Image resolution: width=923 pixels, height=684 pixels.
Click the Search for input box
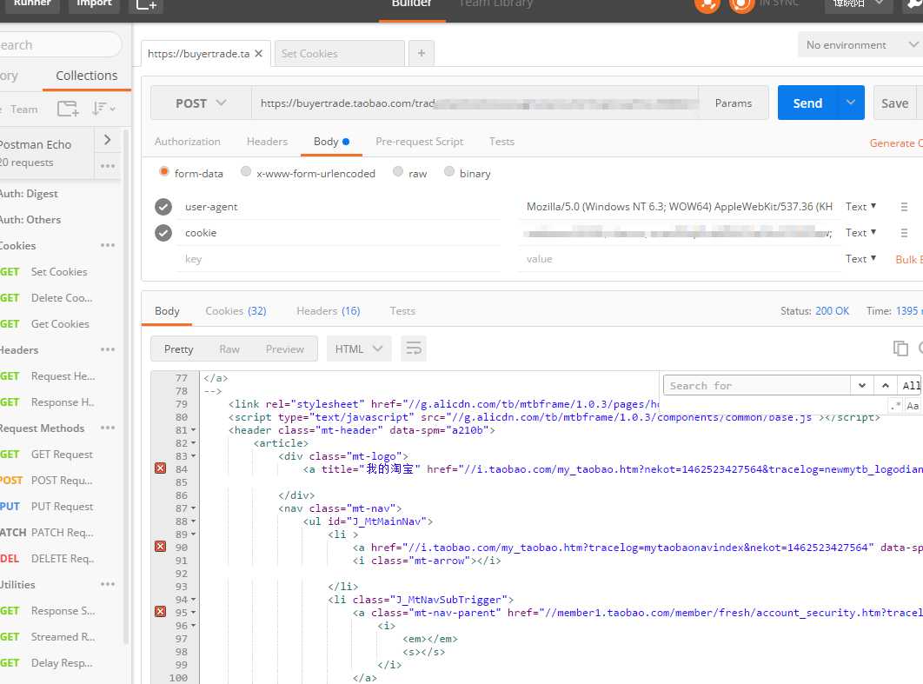tap(756, 386)
